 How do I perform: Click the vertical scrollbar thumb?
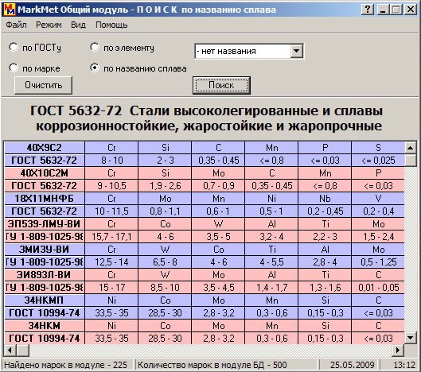pyautogui.click(x=411, y=160)
